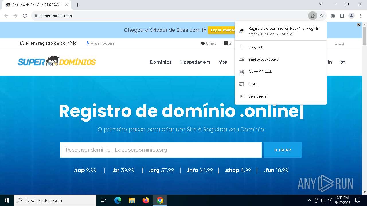This screenshot has width=367, height=206.
Task: Click the browser back arrow
Action: [x=6, y=16]
